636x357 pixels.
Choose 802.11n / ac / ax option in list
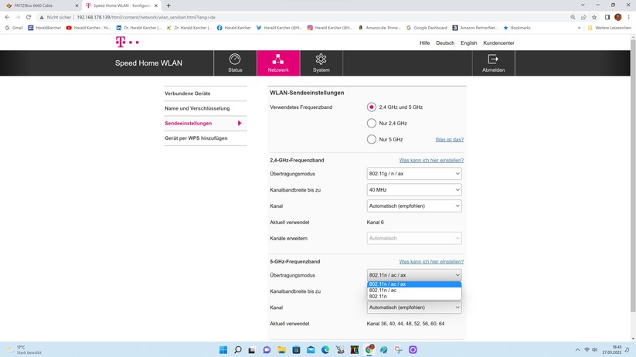pos(414,284)
